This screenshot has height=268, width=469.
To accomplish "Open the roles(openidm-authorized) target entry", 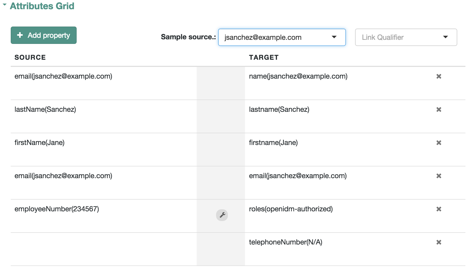I will point(291,209).
